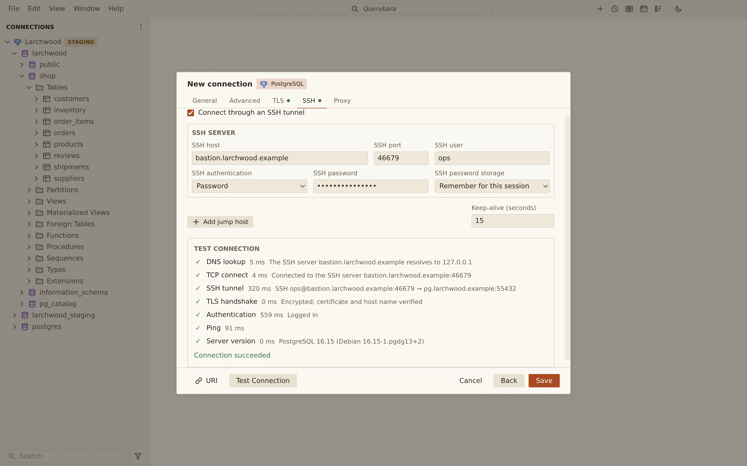This screenshot has width=747, height=466.
Task: Click the inventory table icon
Action: point(47,110)
